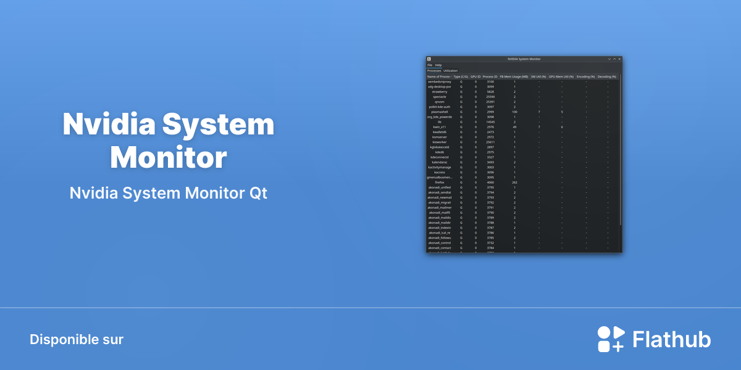The height and width of the screenshot is (370, 741).
Task: Select the akonadi_ical_re process row
Action: (x=522, y=232)
